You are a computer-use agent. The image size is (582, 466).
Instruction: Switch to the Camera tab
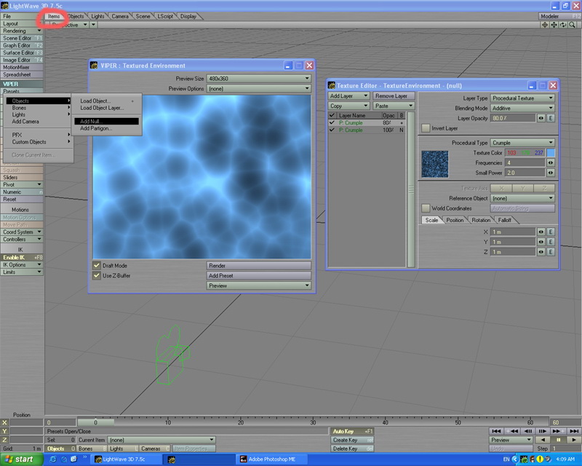click(x=120, y=16)
